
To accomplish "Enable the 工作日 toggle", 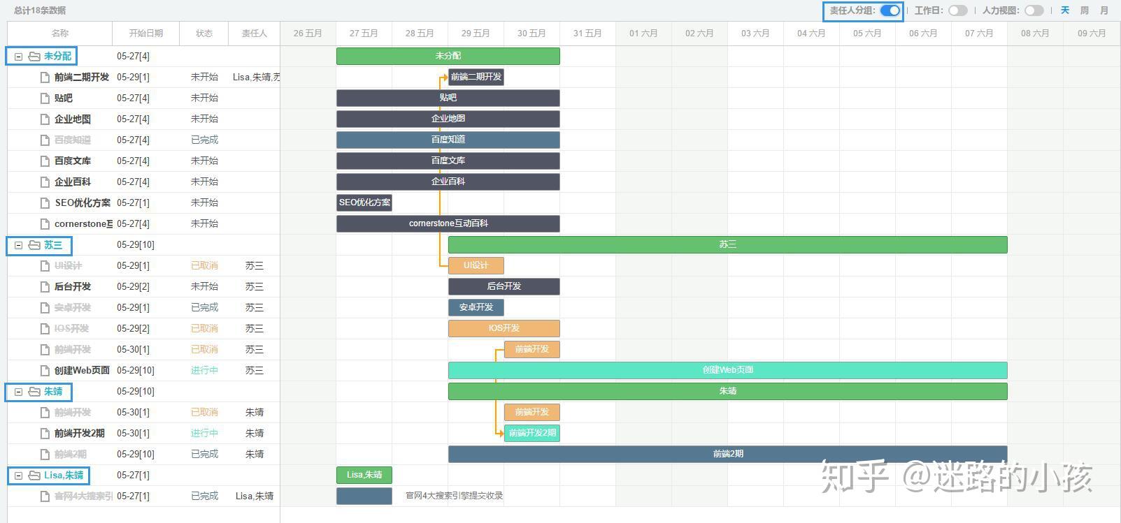I will point(957,10).
